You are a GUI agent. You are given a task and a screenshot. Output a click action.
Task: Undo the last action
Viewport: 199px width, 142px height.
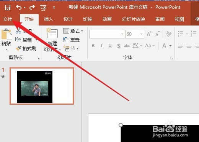19,7
